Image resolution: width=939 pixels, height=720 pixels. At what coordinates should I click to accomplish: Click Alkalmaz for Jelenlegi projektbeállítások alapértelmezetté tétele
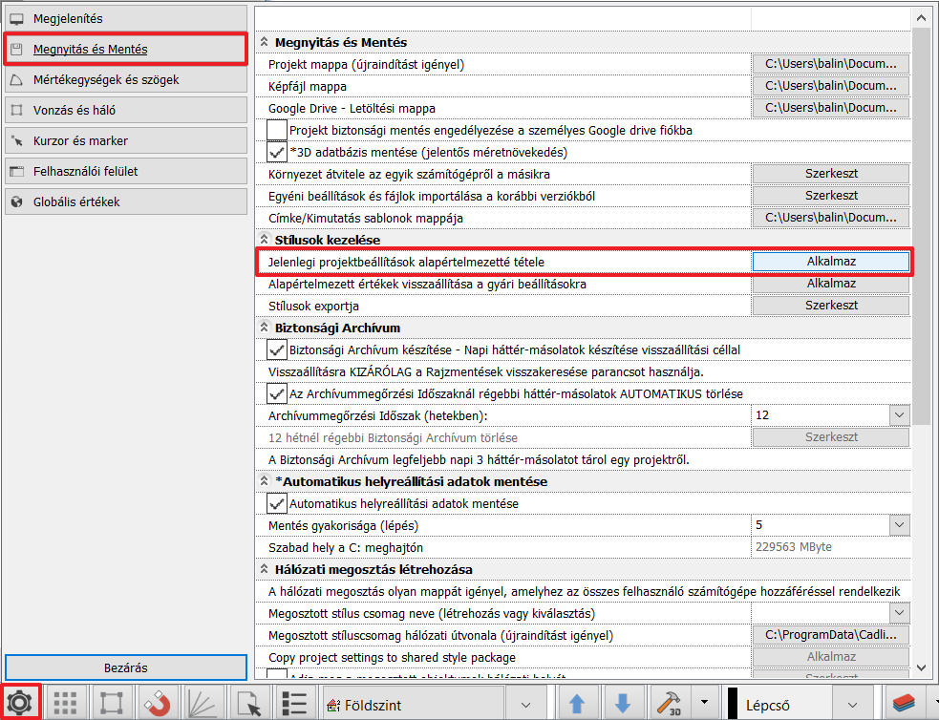[830, 262]
